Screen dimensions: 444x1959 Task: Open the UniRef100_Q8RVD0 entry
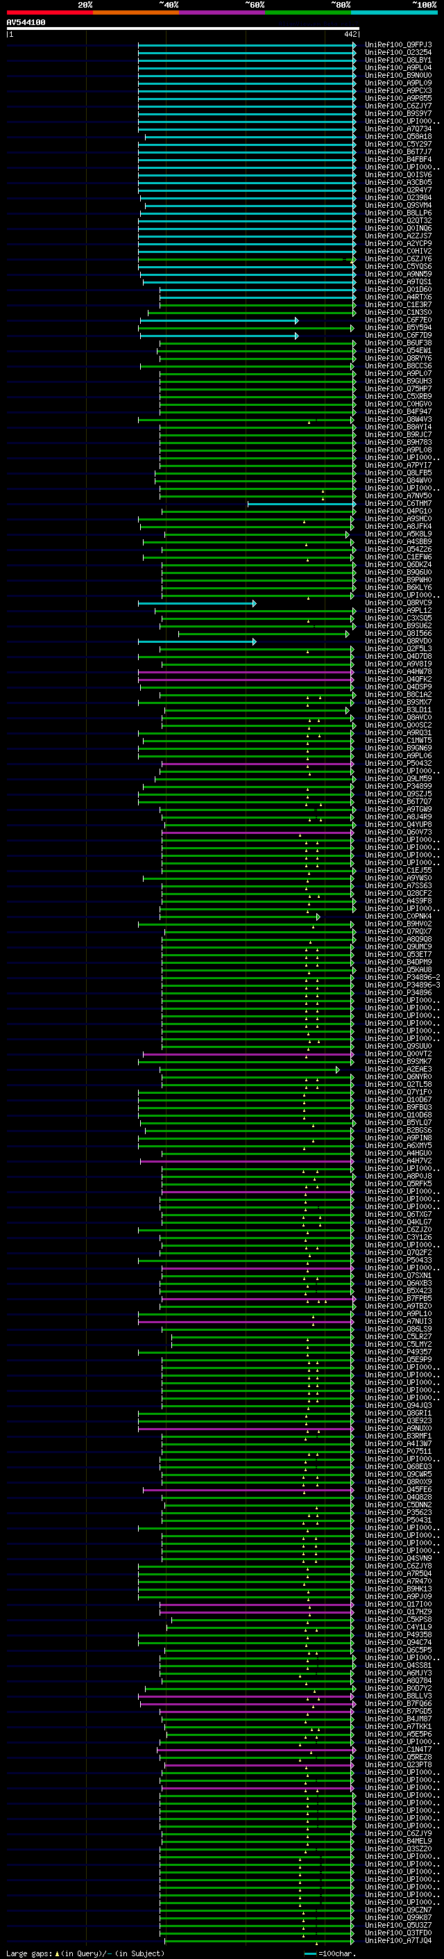398,641
